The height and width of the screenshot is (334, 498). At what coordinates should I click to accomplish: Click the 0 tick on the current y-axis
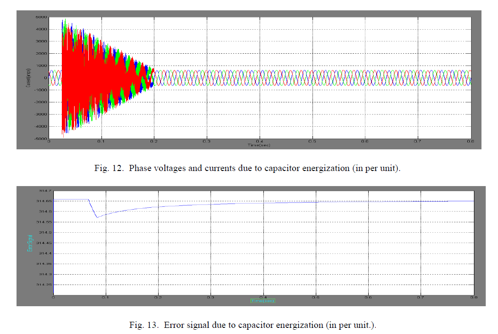click(45, 78)
